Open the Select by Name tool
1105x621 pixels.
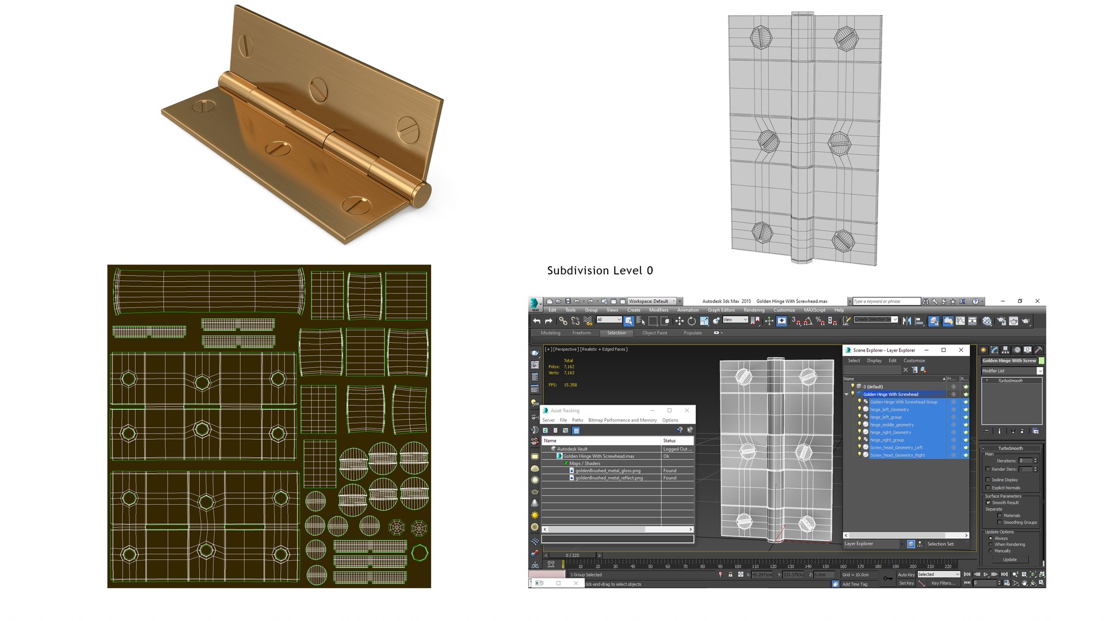point(641,321)
